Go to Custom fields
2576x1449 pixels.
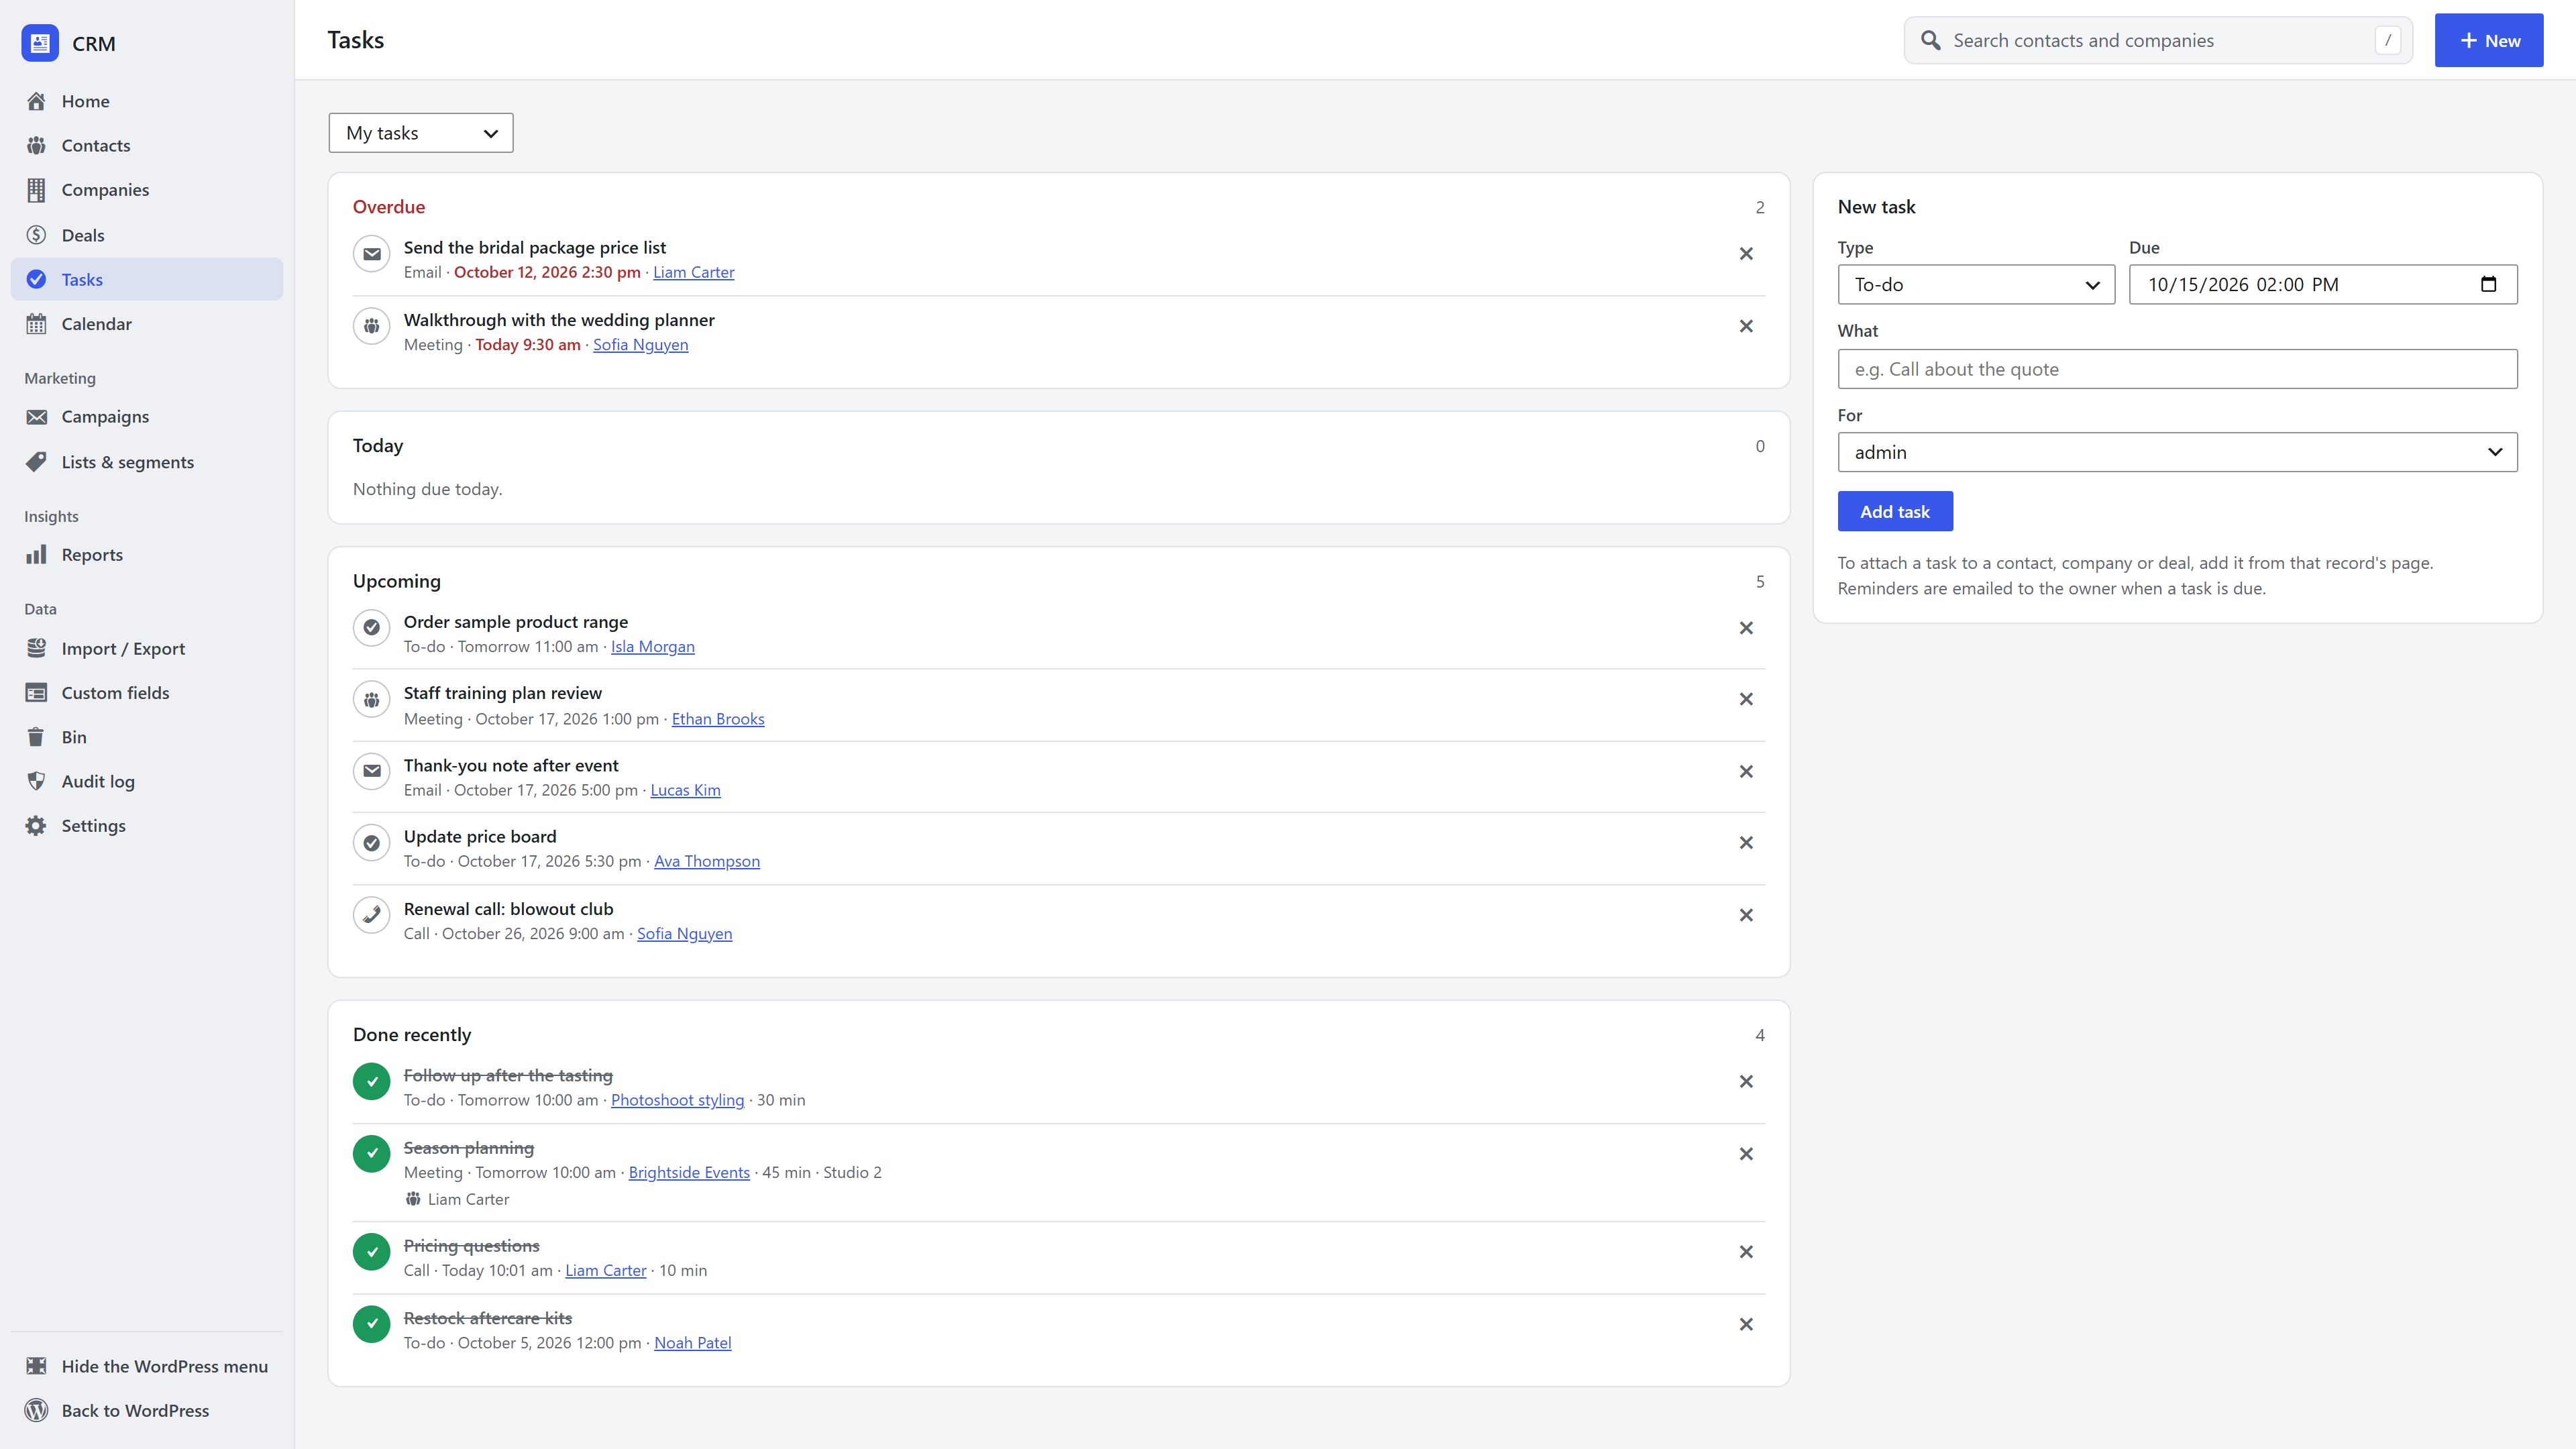(x=147, y=693)
